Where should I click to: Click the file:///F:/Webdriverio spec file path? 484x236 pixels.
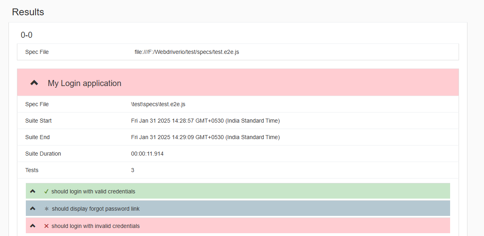point(187,52)
